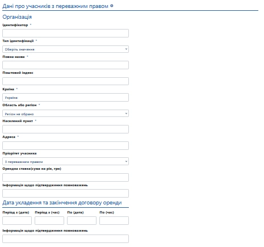Click the Дата укладення та закінчення договору heading
Screen dimensions: 264x247
click(62, 203)
